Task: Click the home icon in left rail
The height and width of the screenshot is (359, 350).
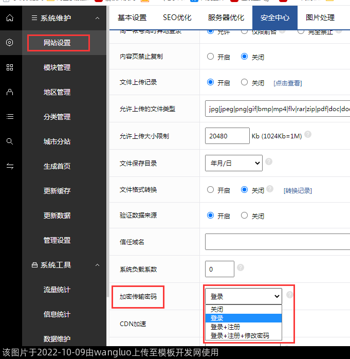Action: [10, 18]
